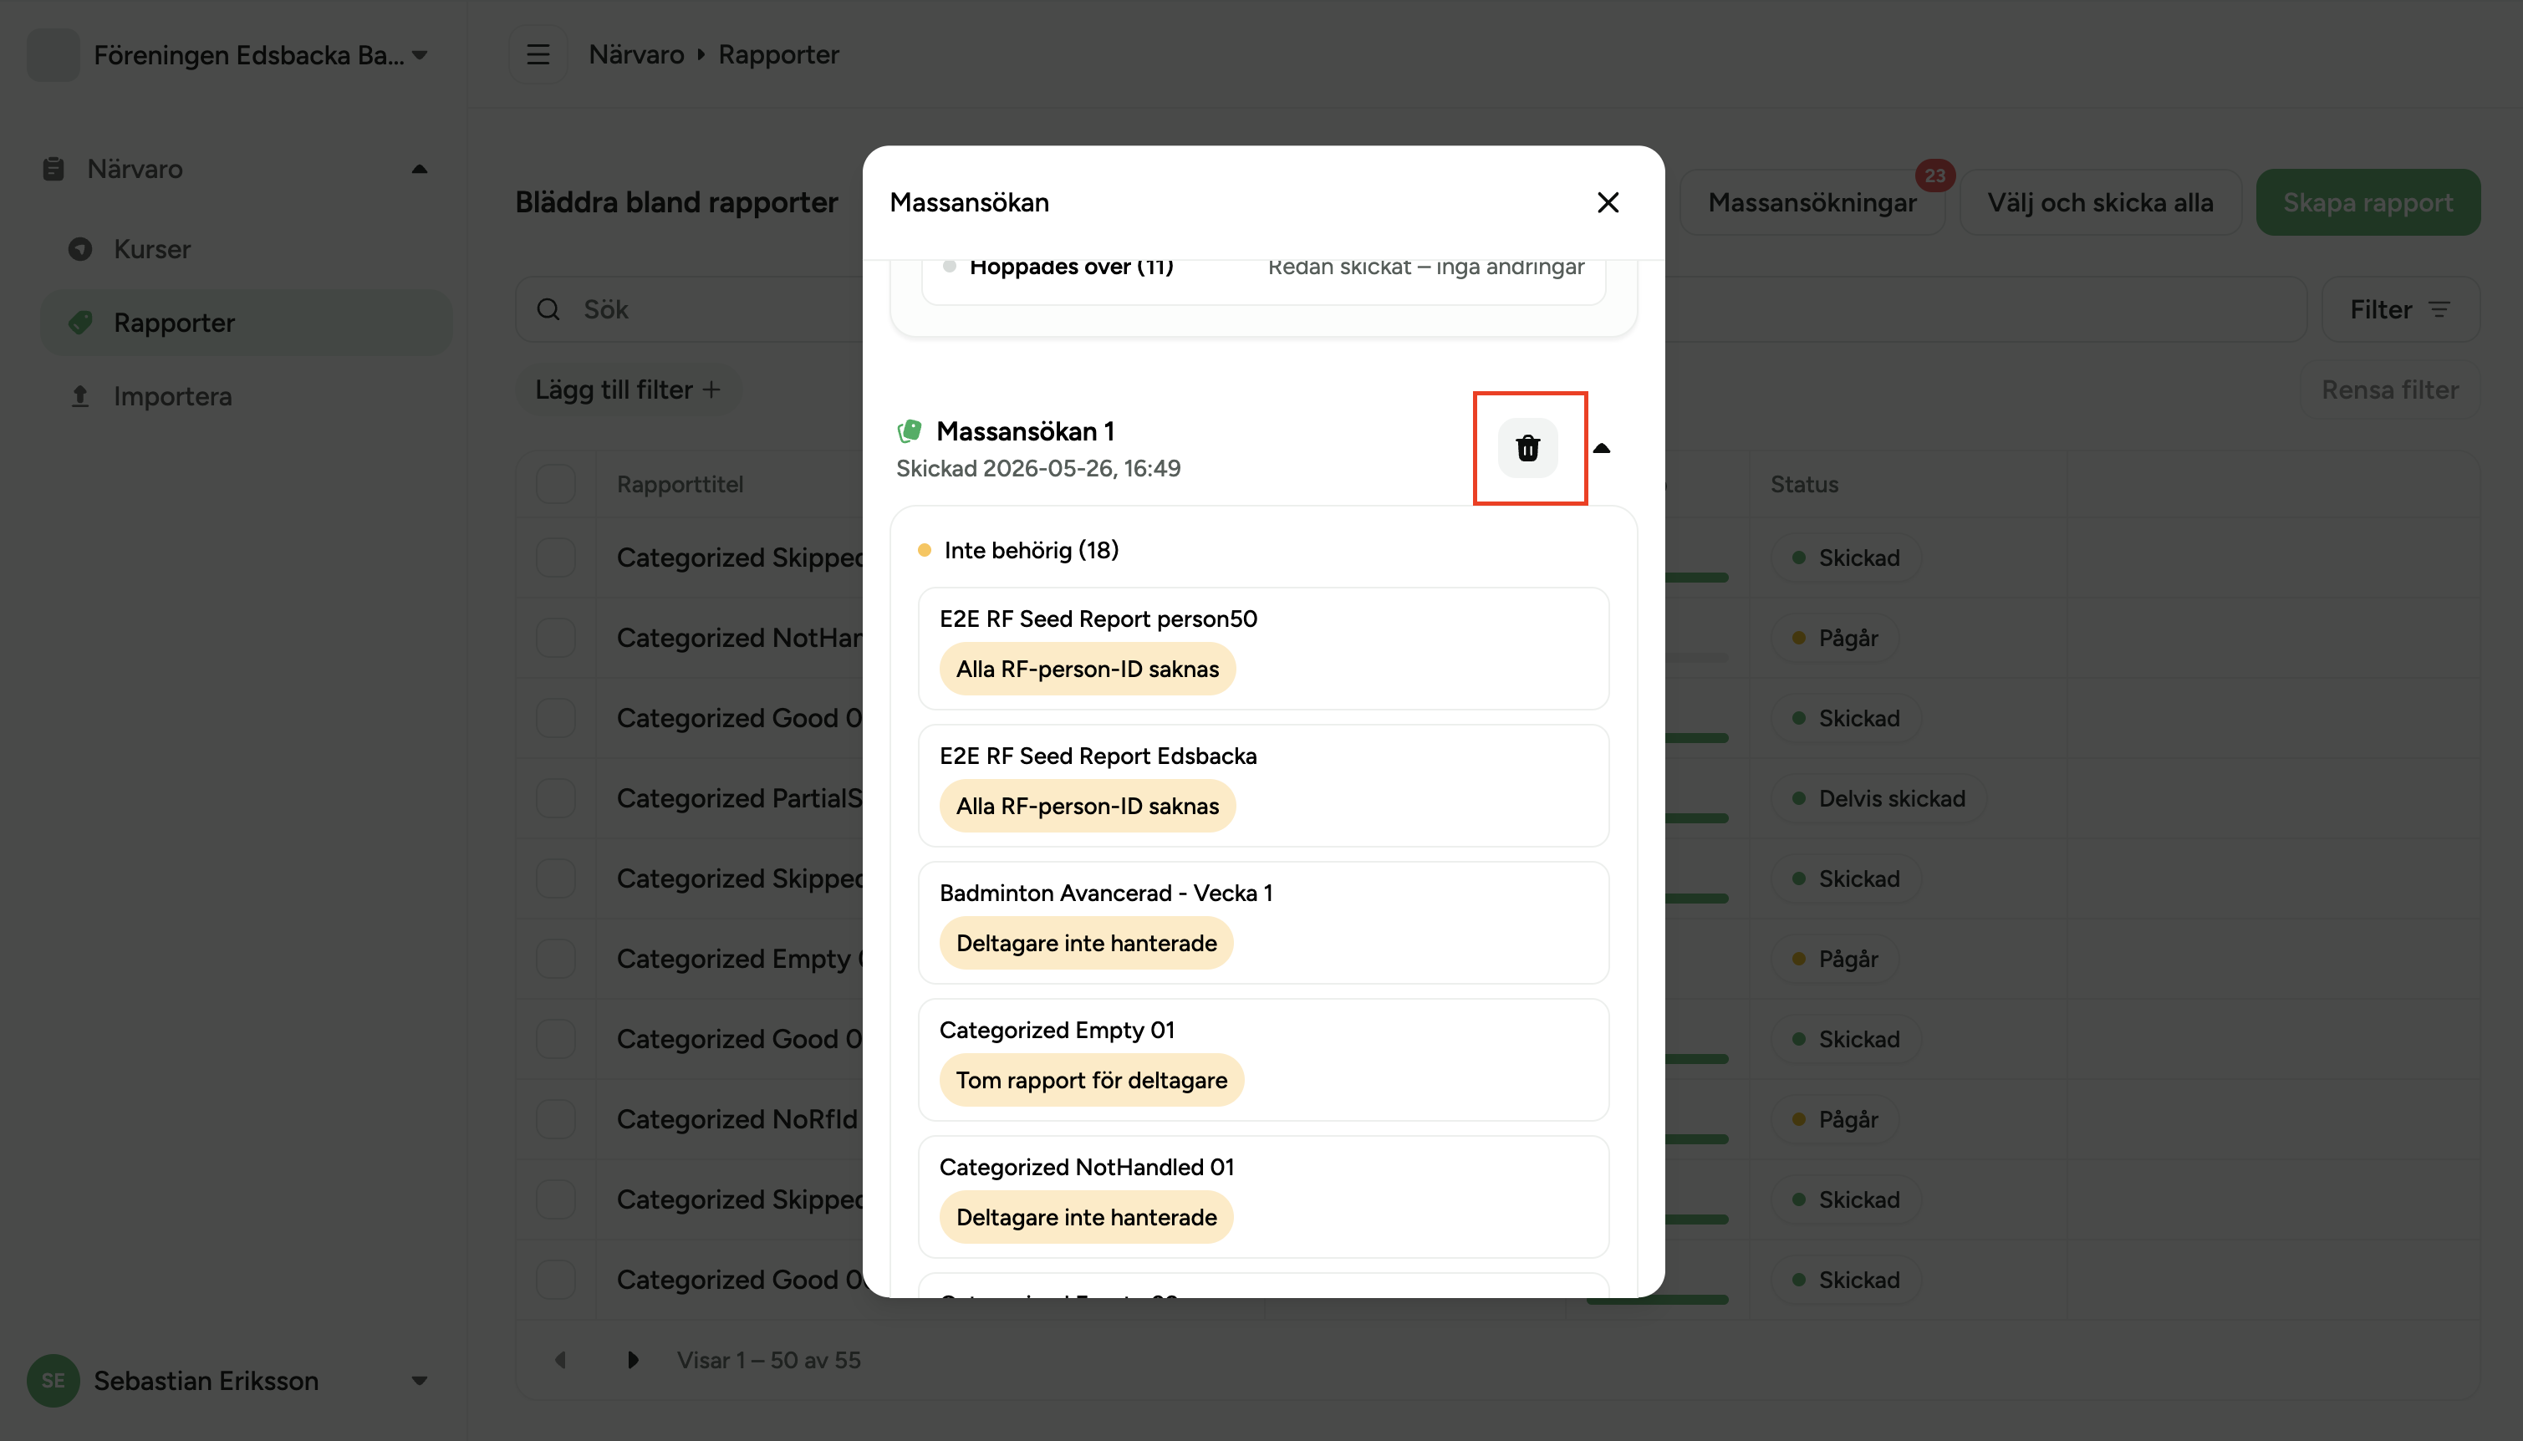Screen dimensions: 2523x1441
Task: Open Categorized NotHandled 01 card
Action: point(1263,1197)
